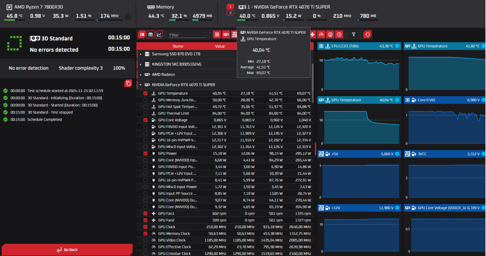Click '3D Standard - Test stopped' log entry

pos(50,112)
